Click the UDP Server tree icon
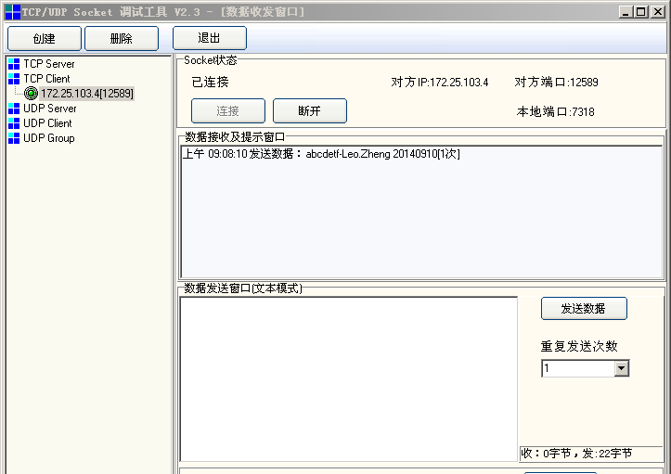Viewport: 671px width, 474px height. 14,109
